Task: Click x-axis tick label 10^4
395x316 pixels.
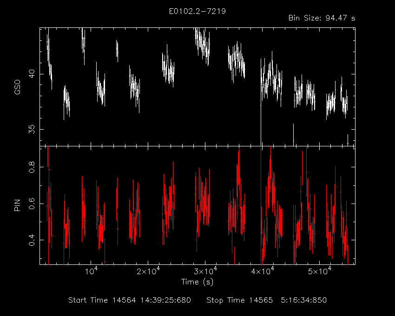Action: coord(91,271)
